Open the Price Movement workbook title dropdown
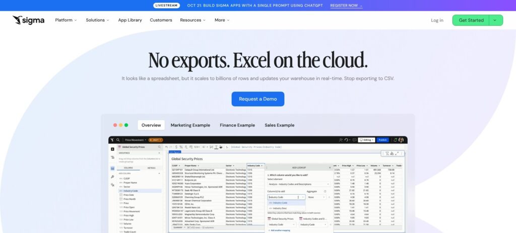This screenshot has width=516, height=233. (x=136, y=140)
